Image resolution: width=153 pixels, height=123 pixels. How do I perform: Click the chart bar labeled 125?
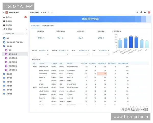point(147,45)
